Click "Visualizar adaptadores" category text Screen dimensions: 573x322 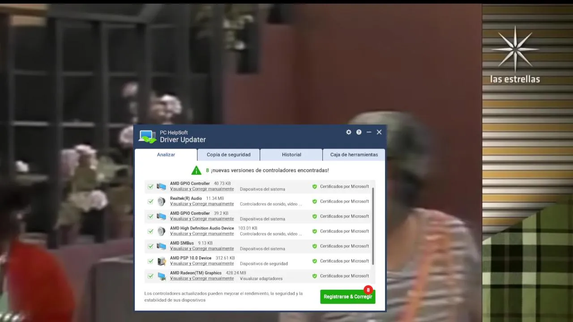tap(261, 279)
